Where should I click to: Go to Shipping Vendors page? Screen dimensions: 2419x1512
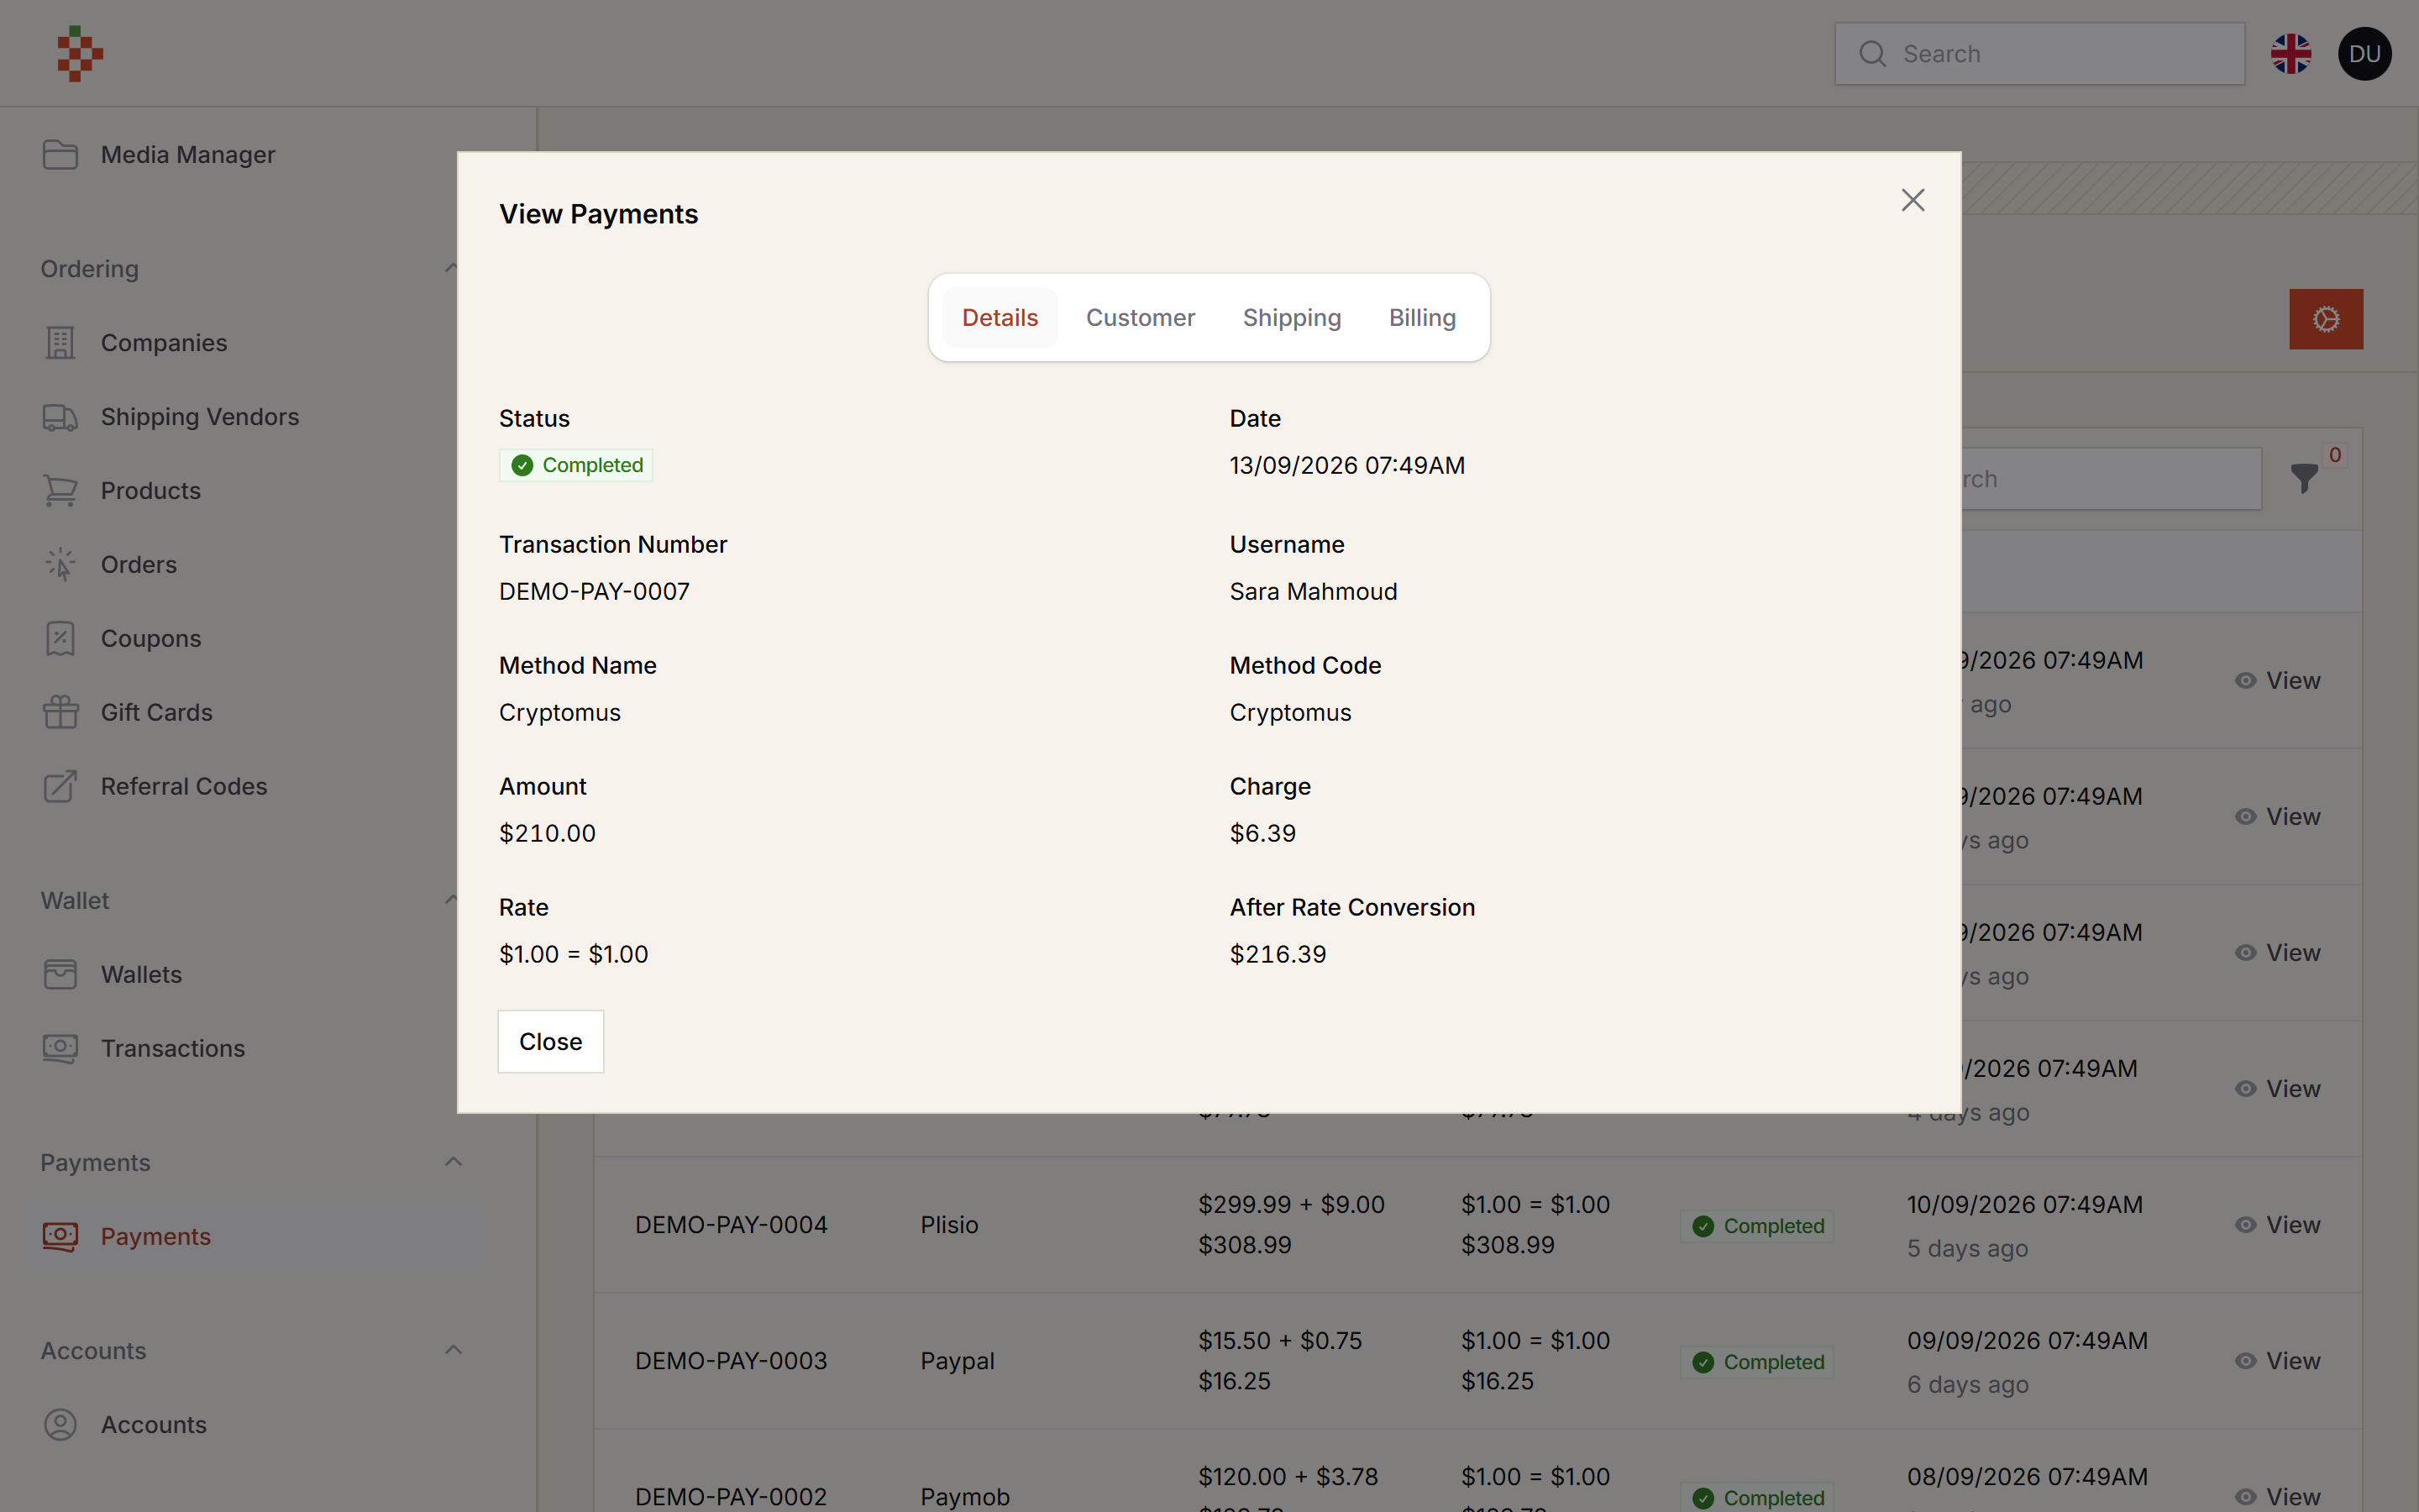(200, 417)
